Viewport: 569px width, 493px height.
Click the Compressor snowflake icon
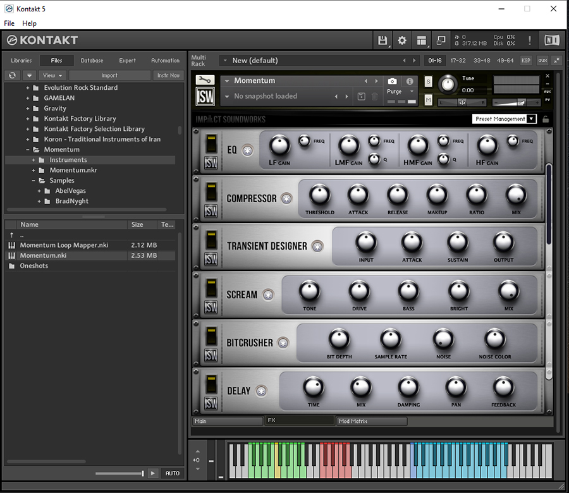286,199
